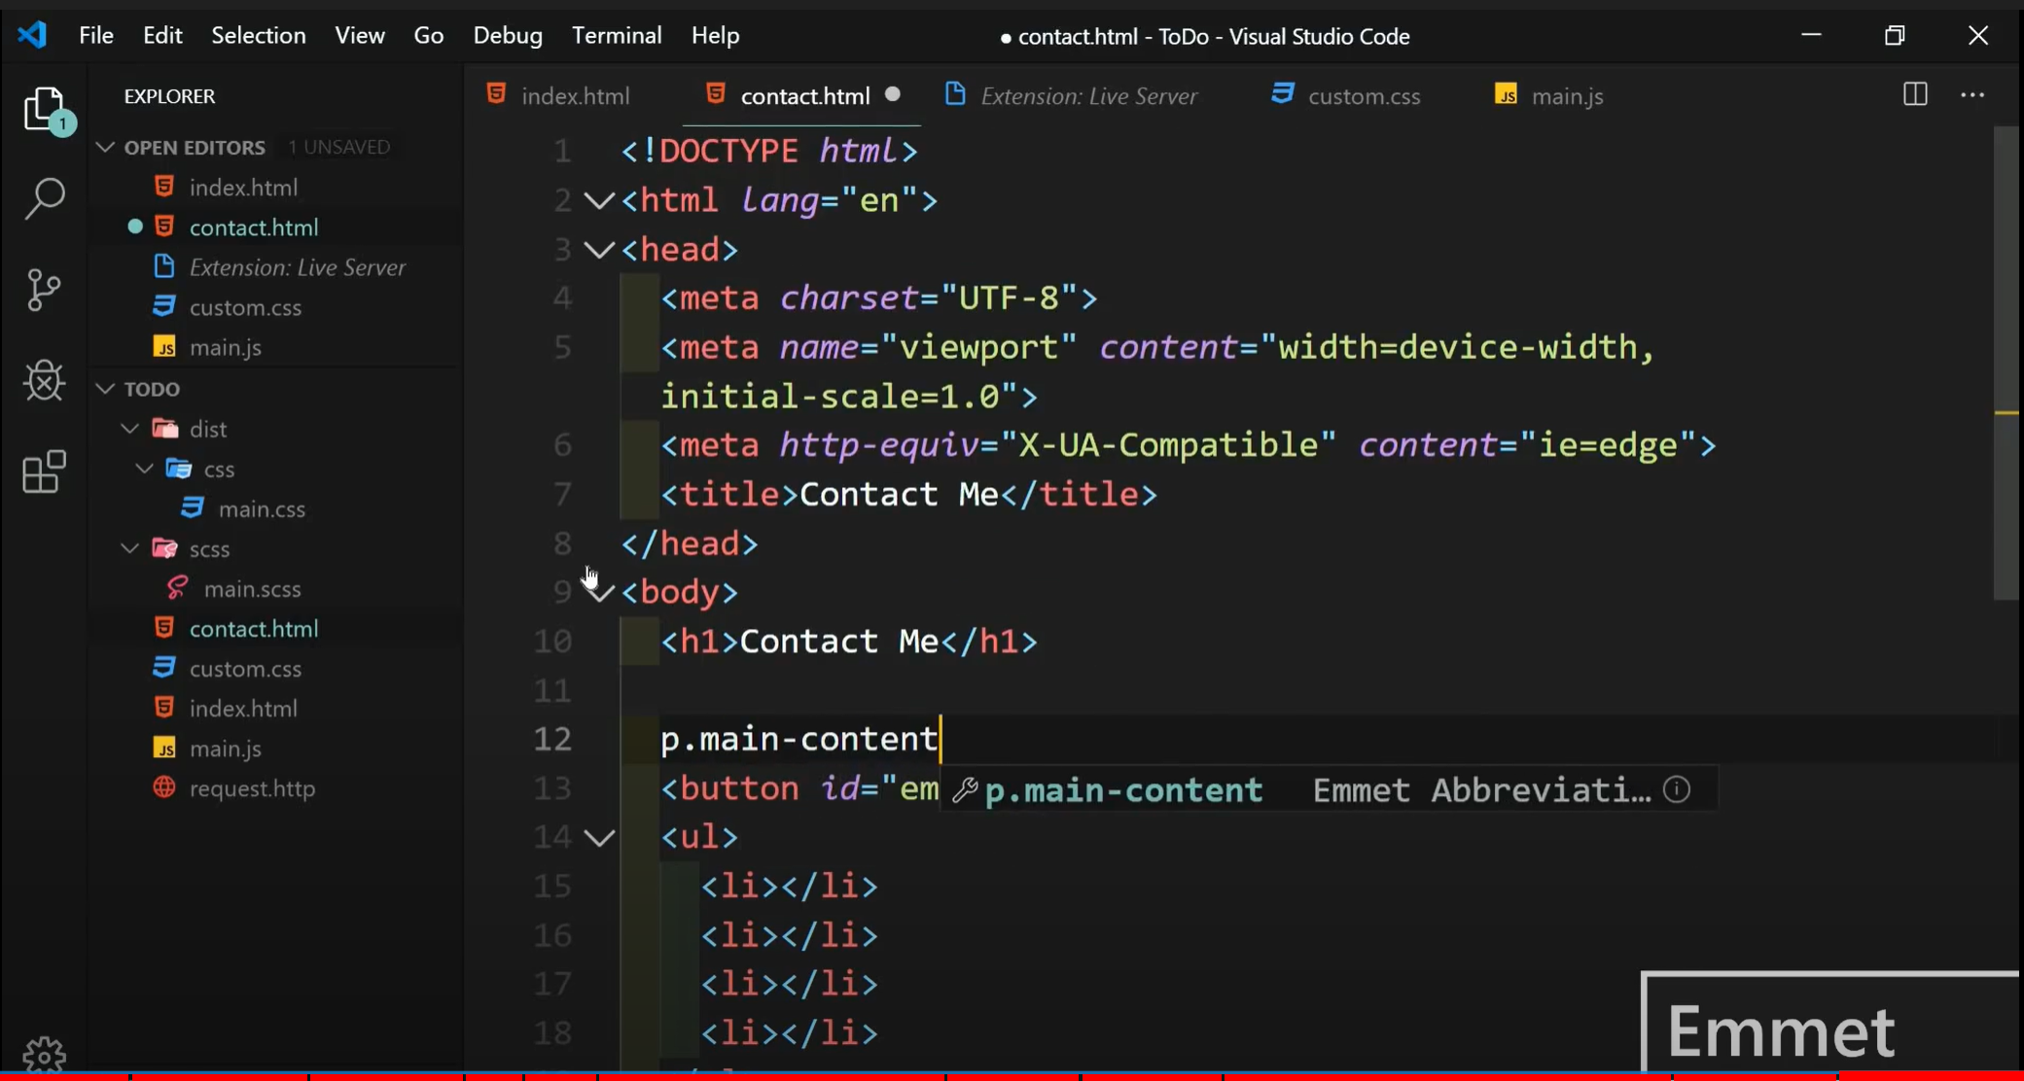Click the unsaved dot on contact.html tab
Viewport: 2024px width, 1081px height.
coord(892,95)
